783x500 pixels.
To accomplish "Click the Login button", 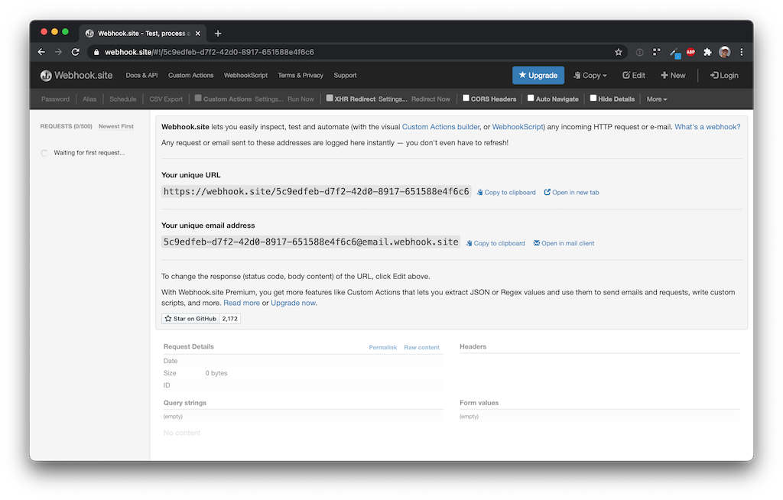I will click(x=725, y=76).
